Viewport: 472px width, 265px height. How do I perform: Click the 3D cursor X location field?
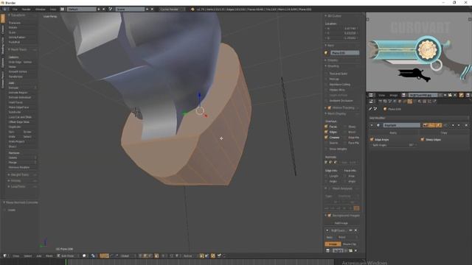pos(341,28)
